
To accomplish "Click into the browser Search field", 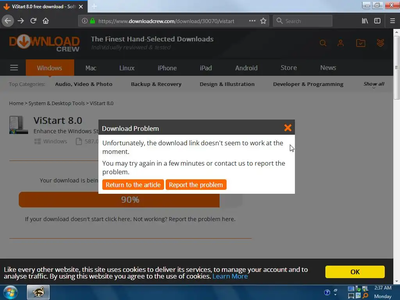I will coord(303,21).
